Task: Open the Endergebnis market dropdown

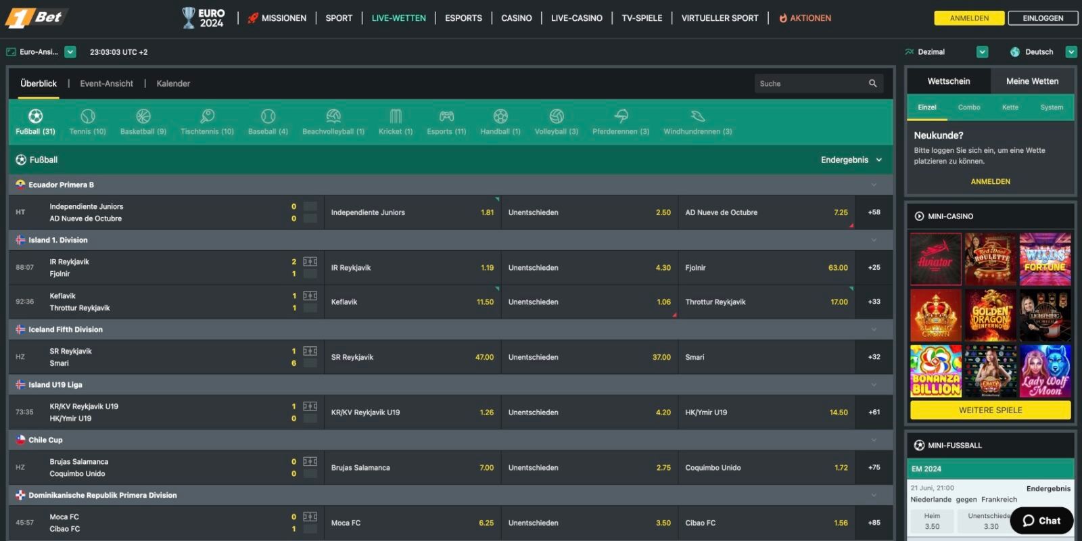Action: 851,160
